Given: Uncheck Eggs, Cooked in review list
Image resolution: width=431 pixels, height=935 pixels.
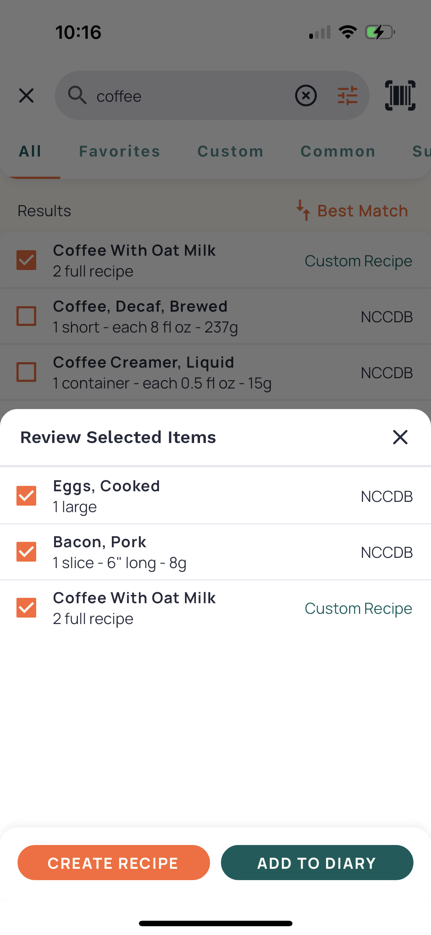Looking at the screenshot, I should (26, 496).
